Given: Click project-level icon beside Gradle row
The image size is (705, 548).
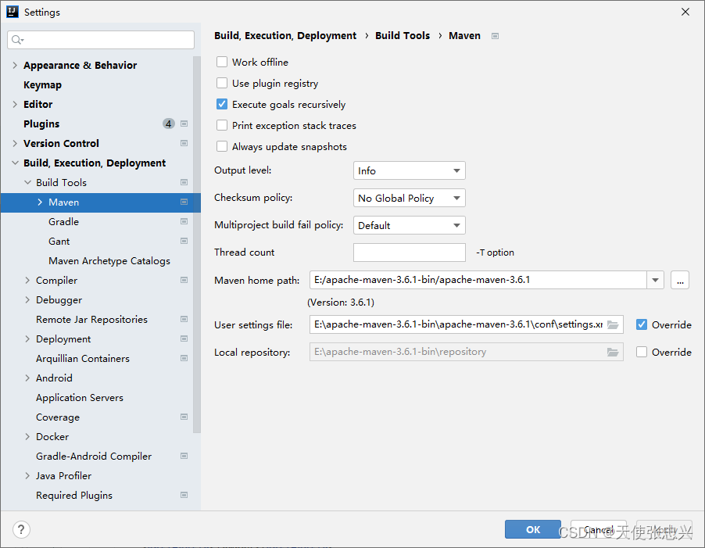Looking at the screenshot, I should coord(184,221).
